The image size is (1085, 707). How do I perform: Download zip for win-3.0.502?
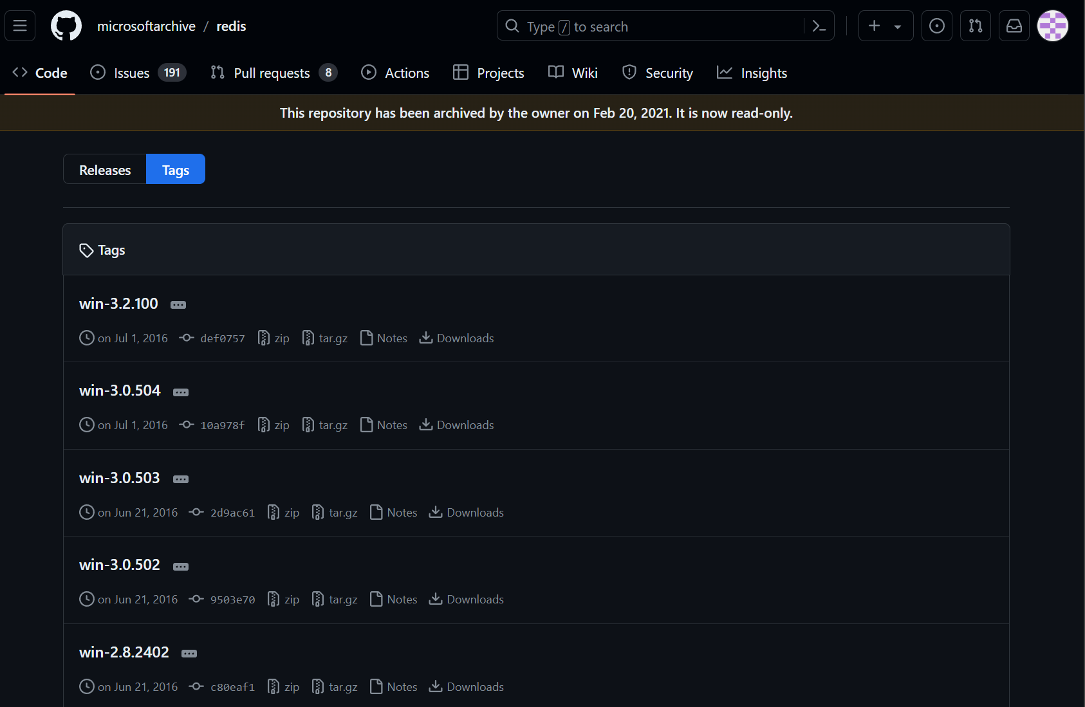pos(284,599)
